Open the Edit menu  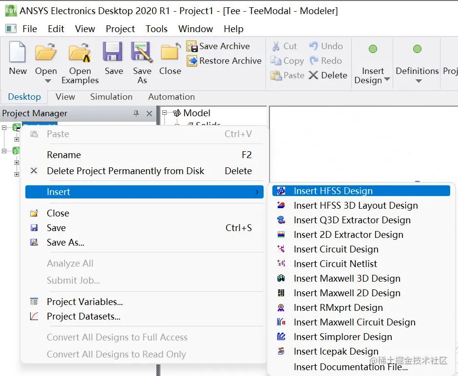56,29
